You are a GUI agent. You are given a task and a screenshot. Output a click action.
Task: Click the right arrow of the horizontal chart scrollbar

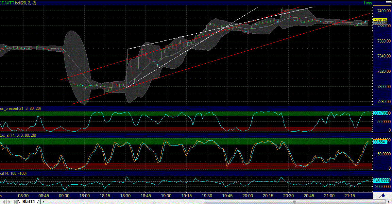click(389, 202)
